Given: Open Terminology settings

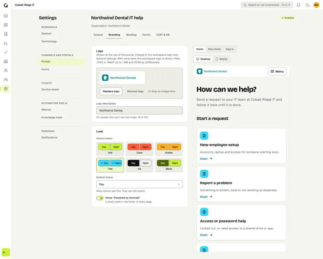Looking at the screenshot, I should pos(62,41).
